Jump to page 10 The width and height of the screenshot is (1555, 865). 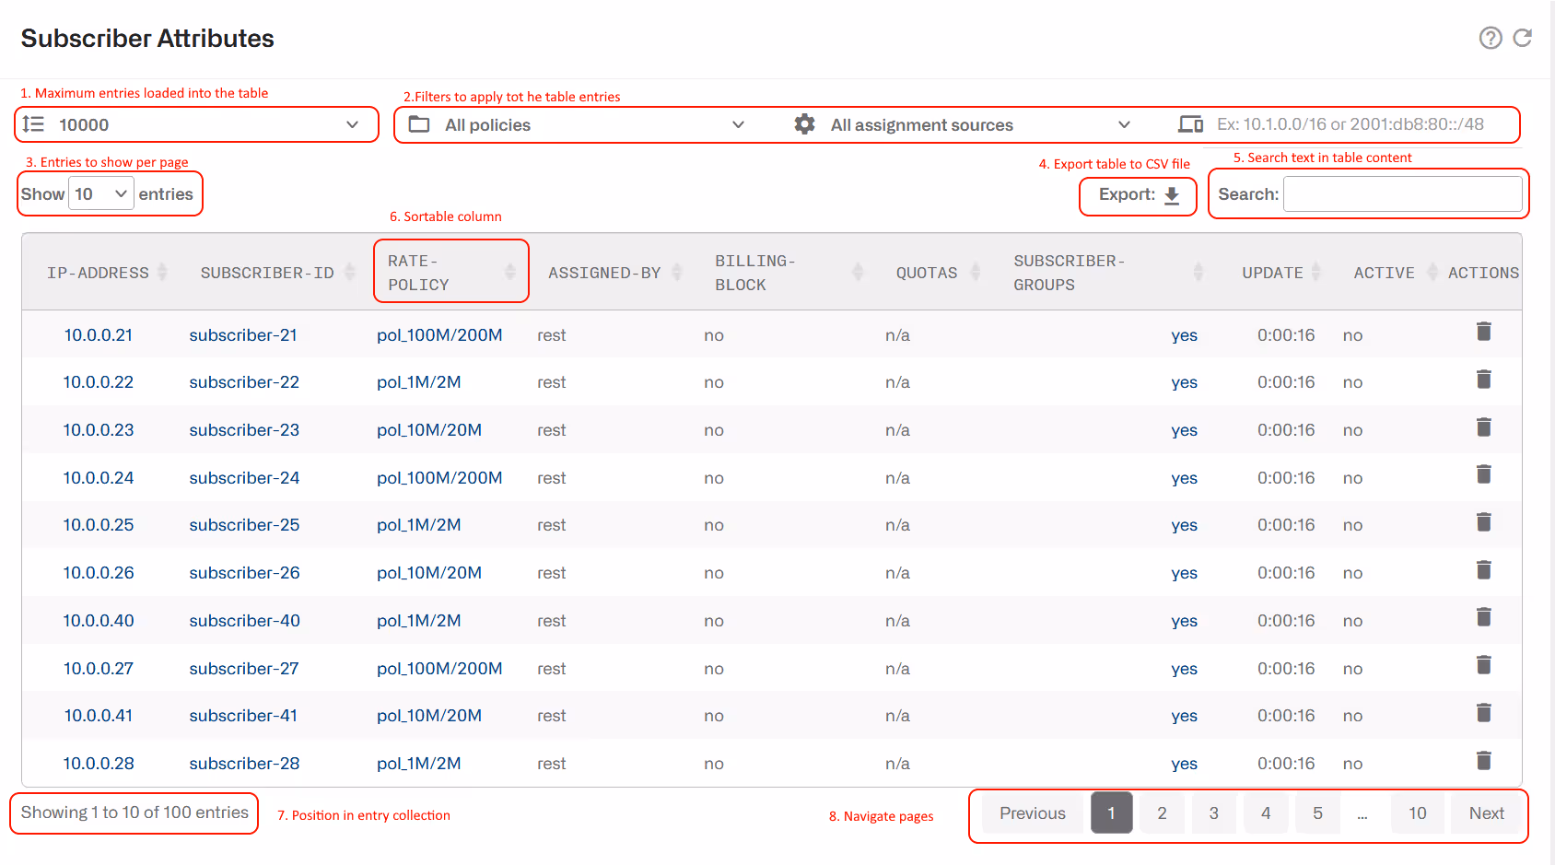(x=1417, y=813)
